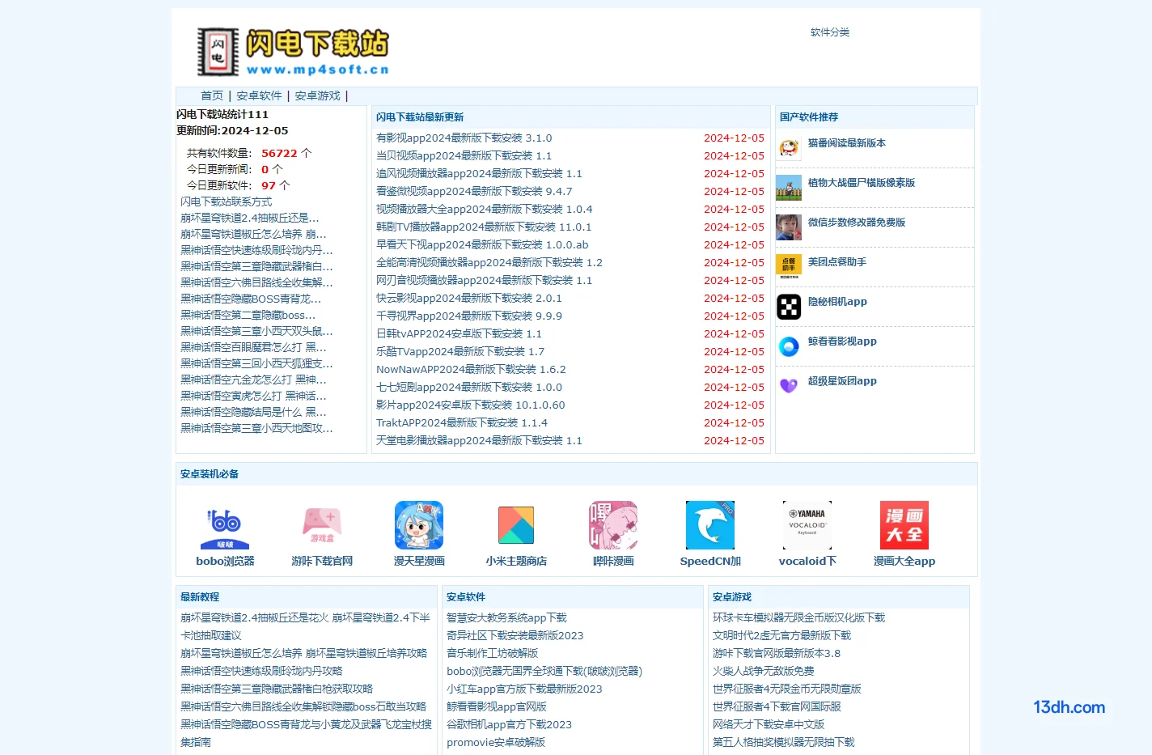The height and width of the screenshot is (755, 1152).
Task: Open 影片app2024安卓版下载安装 10.1.0.60
Action: [471, 405]
